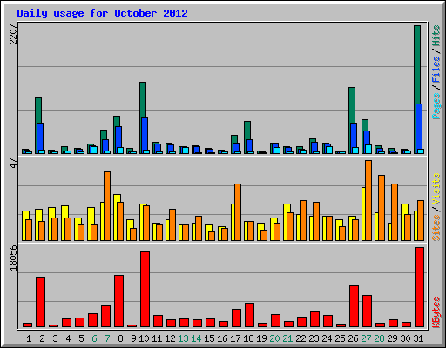446x348 pixels.
Task: Select day 25 on the x-axis
Action: pos(340,338)
